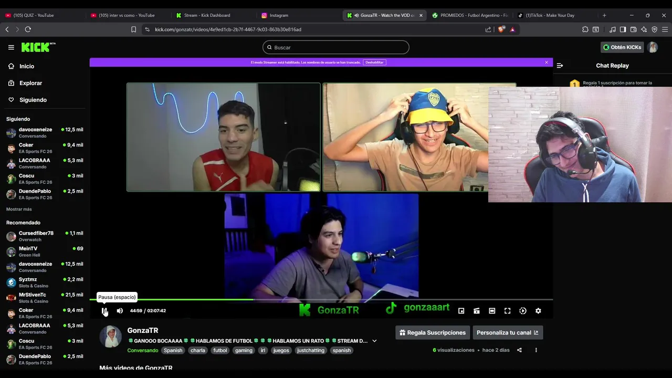Open Brave VPN shield icon
This screenshot has width=672, height=378.
click(654, 29)
